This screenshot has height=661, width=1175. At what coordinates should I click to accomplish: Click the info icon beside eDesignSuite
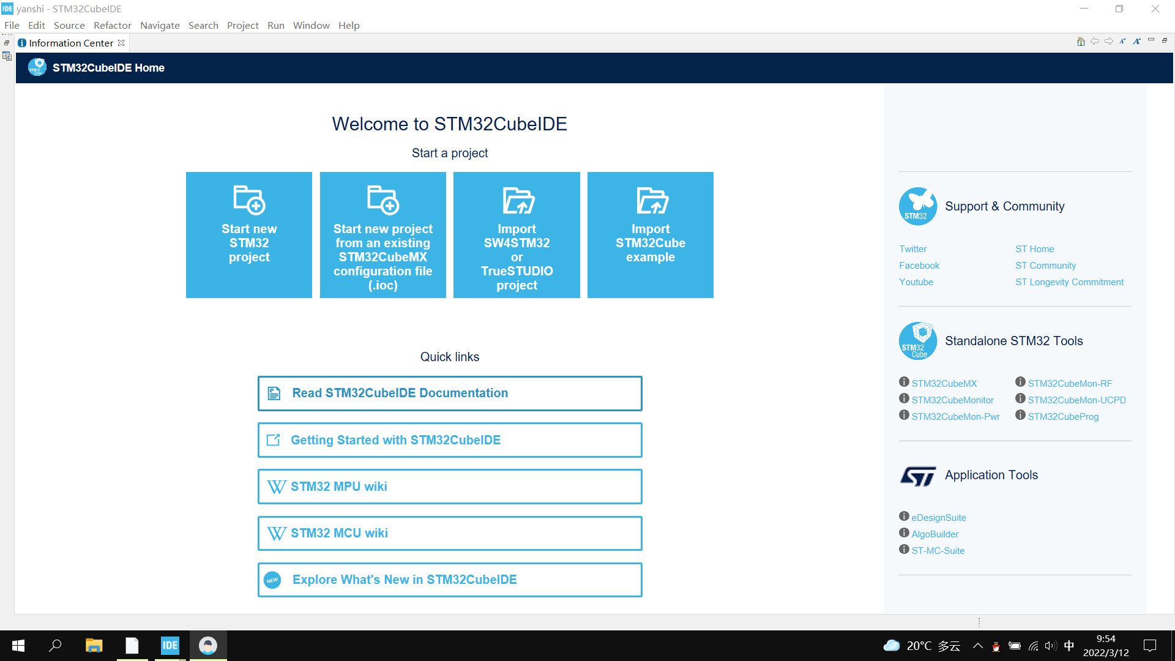pos(904,516)
